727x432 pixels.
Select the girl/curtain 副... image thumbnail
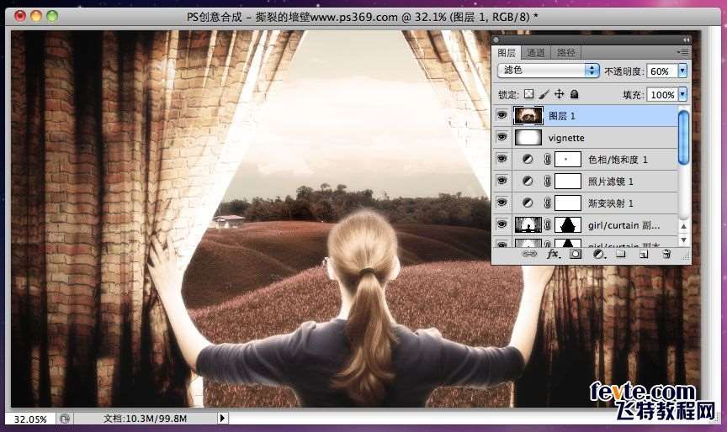(x=528, y=225)
